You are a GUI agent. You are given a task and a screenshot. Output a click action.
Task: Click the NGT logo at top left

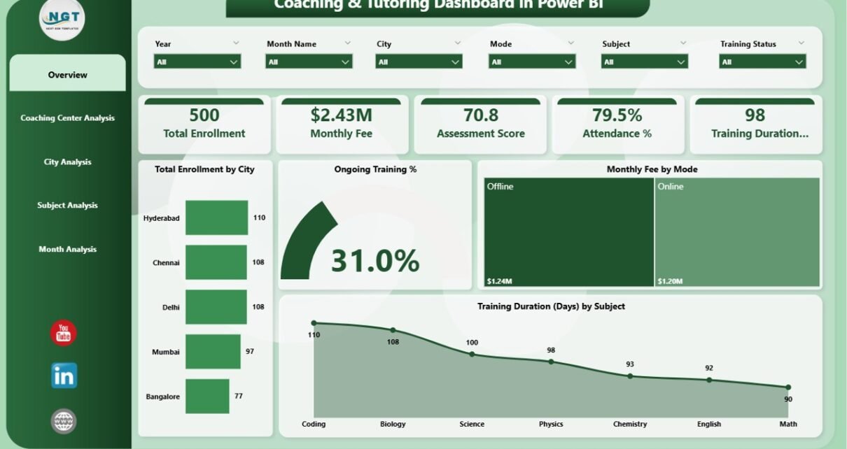pos(62,20)
